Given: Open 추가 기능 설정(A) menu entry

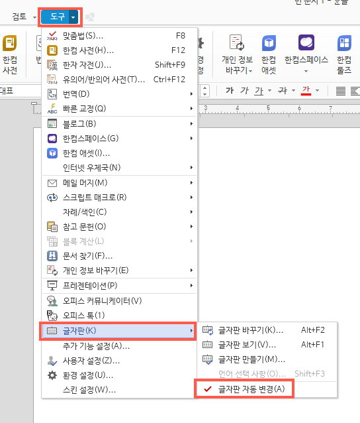Looking at the screenshot, I should click(x=119, y=346).
